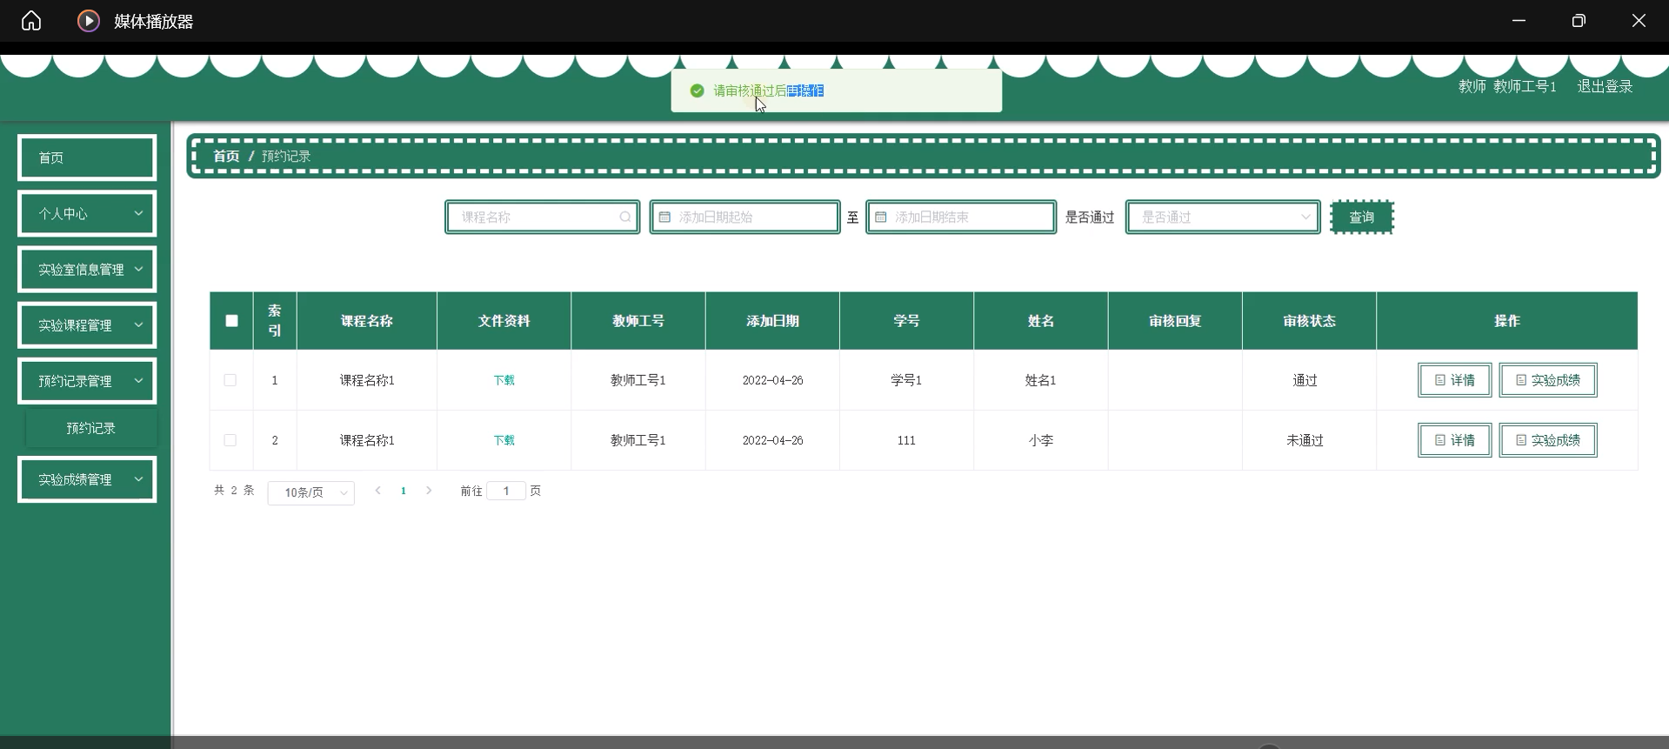This screenshot has height=749, width=1669.
Task: Expand the 实验室信息管理 sidebar menu
Action: click(x=87, y=270)
